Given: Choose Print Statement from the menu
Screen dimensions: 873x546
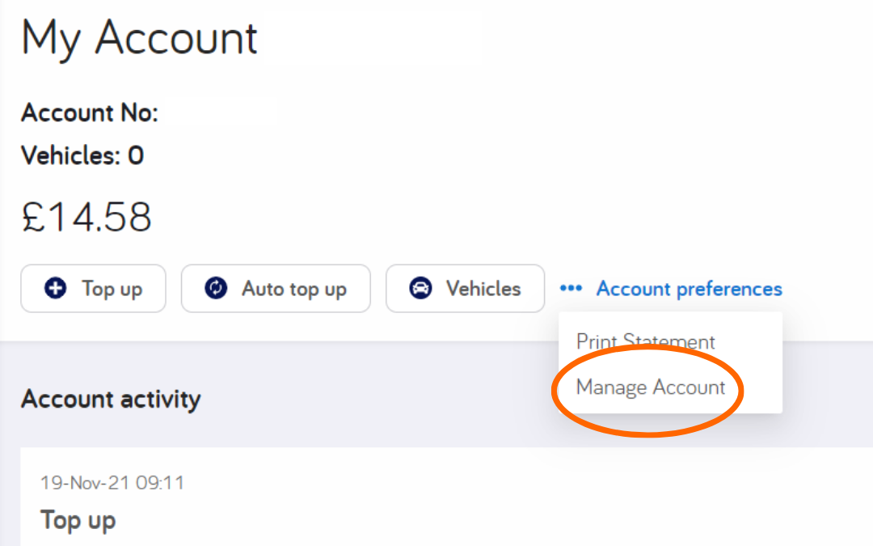Looking at the screenshot, I should click(x=645, y=342).
